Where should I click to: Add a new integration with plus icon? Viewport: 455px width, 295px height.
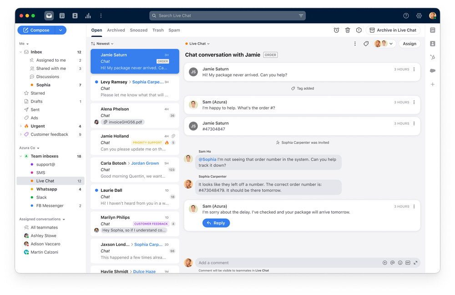pos(433,84)
